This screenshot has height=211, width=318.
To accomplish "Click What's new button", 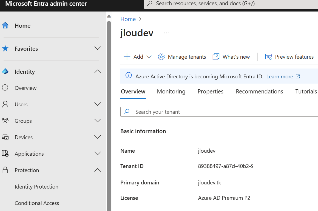I will (x=231, y=57).
